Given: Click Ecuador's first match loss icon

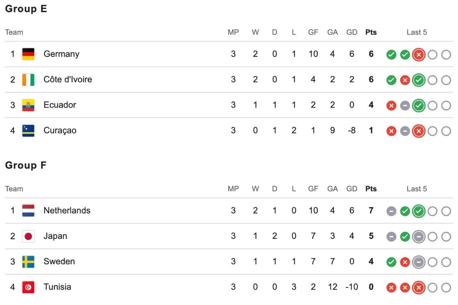Looking at the screenshot, I should click(x=391, y=105).
